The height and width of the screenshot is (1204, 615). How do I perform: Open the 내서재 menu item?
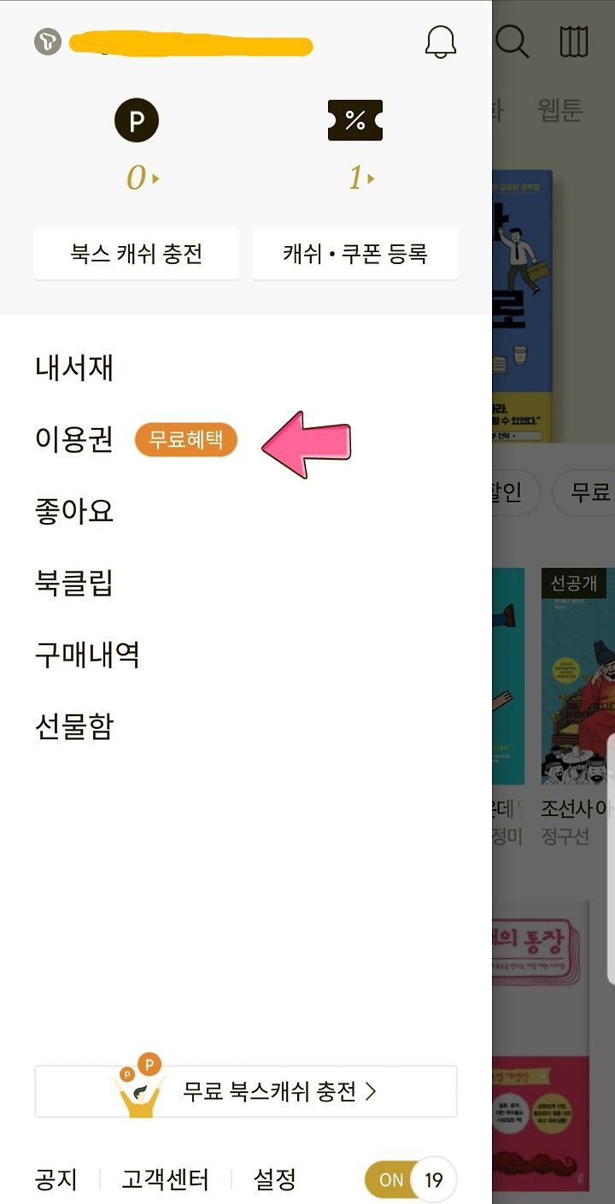[74, 368]
